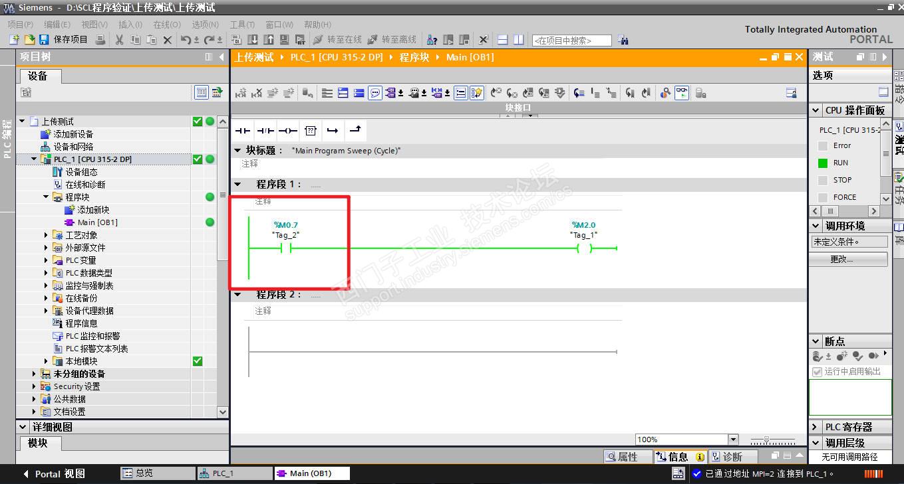904x484 pixels.
Task: Insert a normally open contact
Action: pos(243,131)
